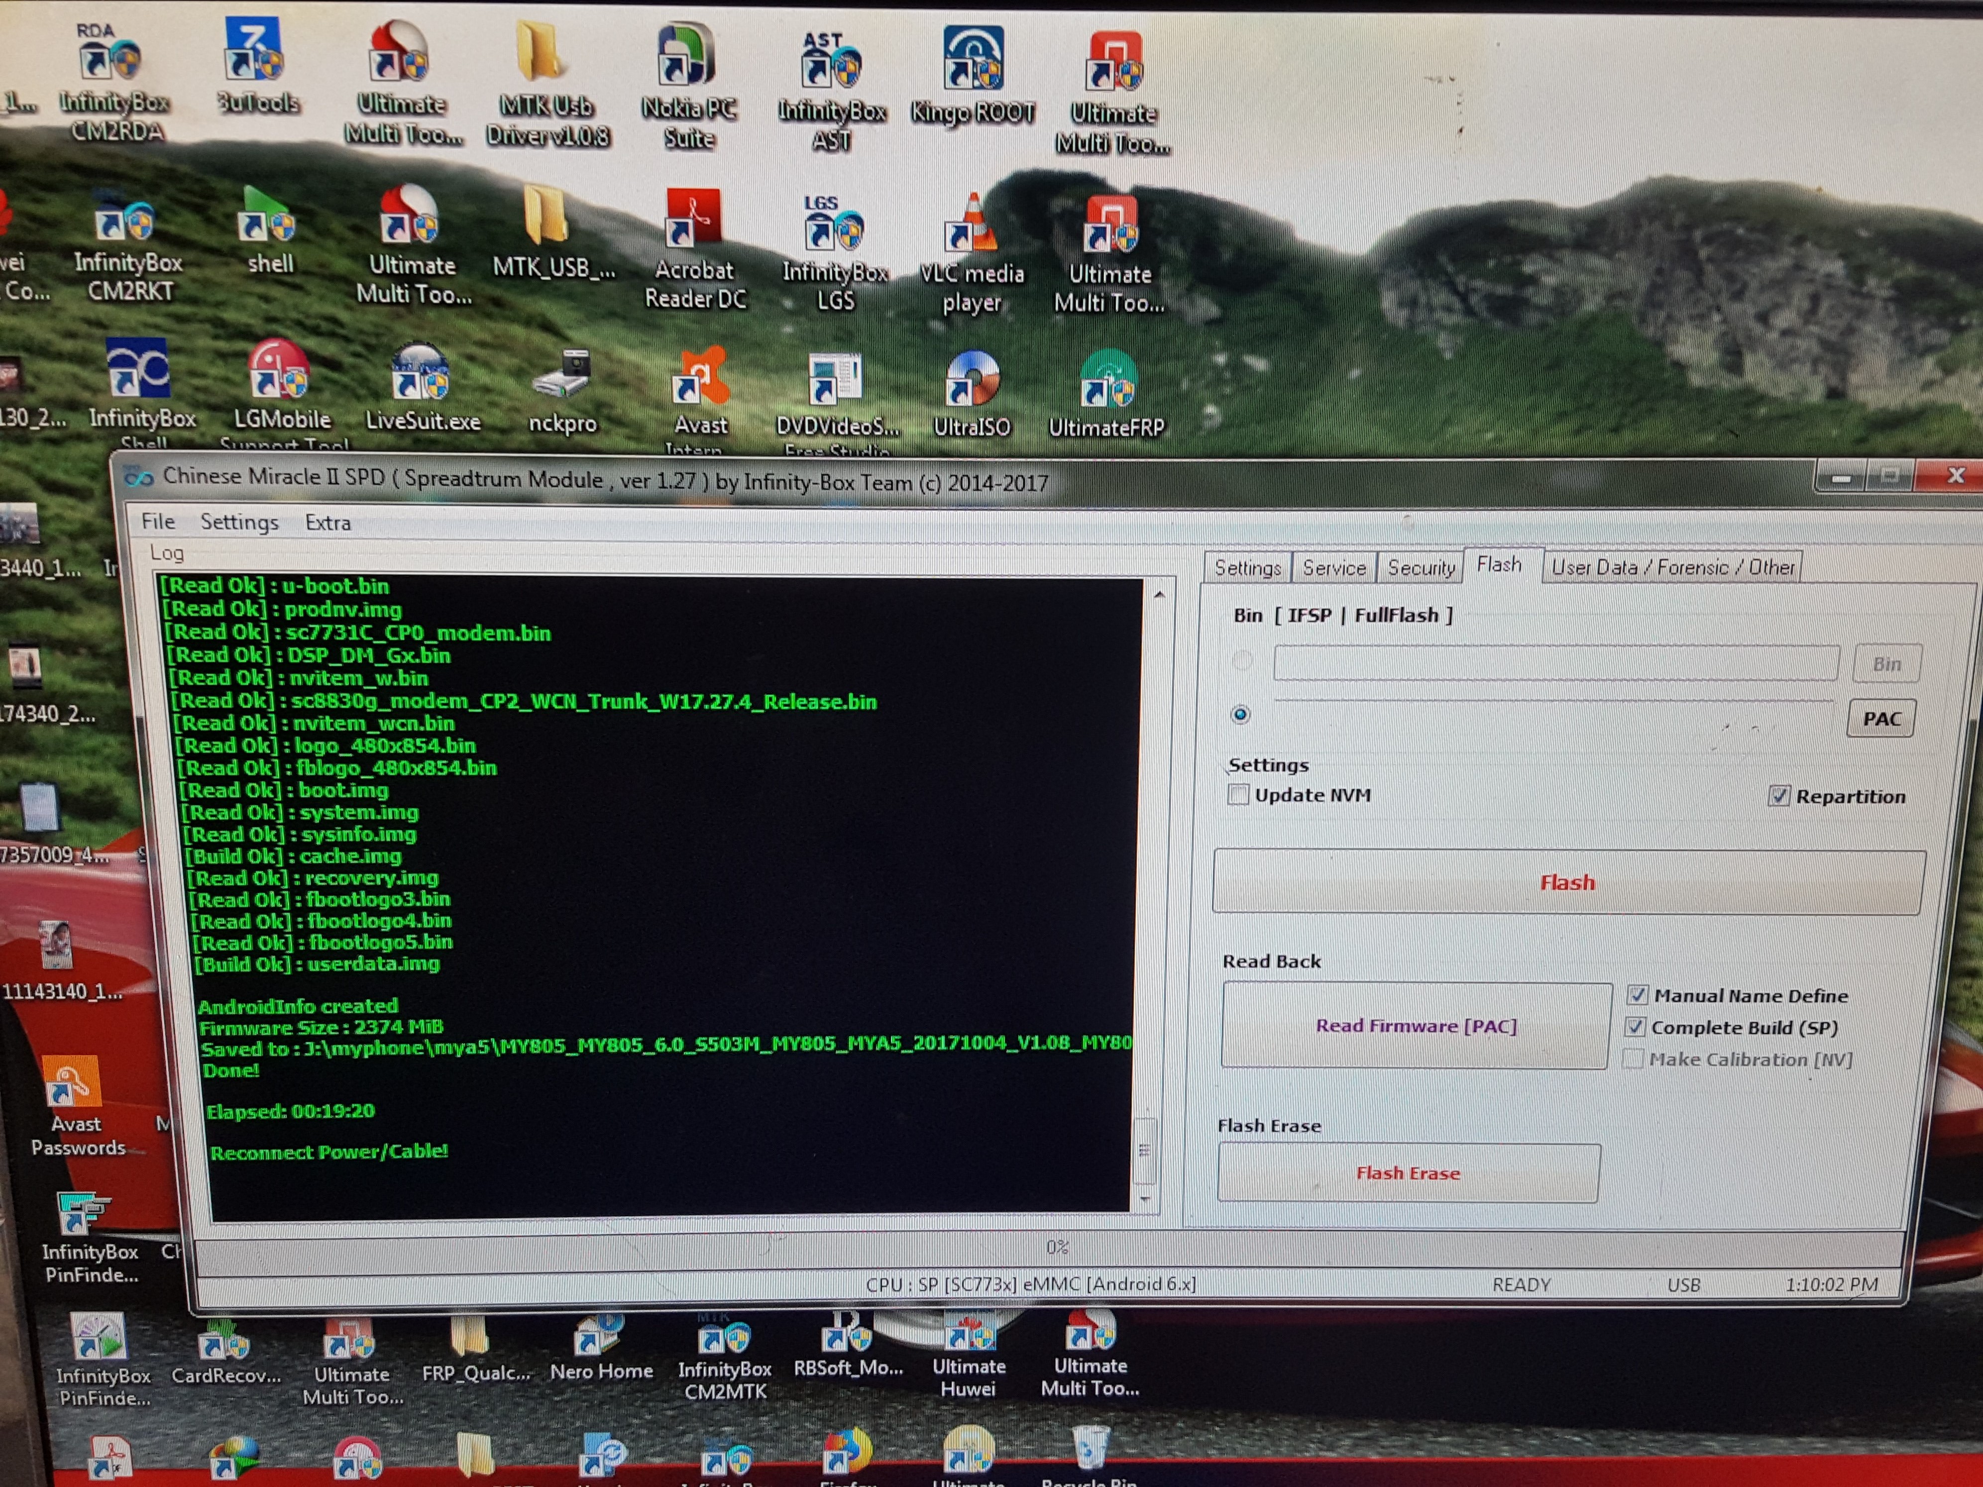The height and width of the screenshot is (1487, 1983).
Task: Open the LGMobile Support Tool icon
Action: coord(282,394)
